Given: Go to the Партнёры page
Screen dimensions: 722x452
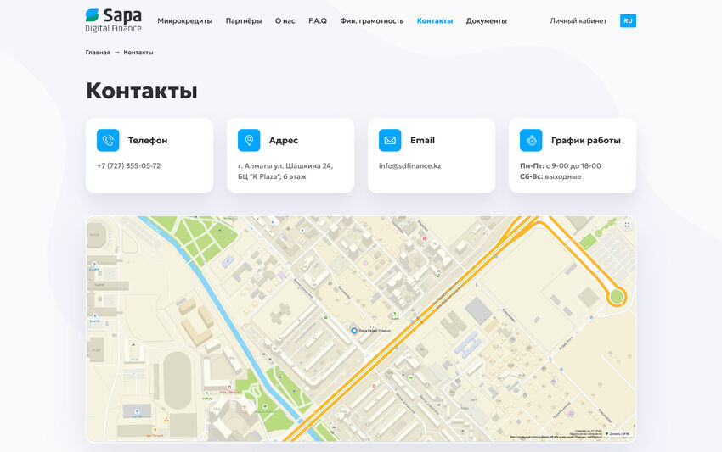Looking at the screenshot, I should coord(244,20).
